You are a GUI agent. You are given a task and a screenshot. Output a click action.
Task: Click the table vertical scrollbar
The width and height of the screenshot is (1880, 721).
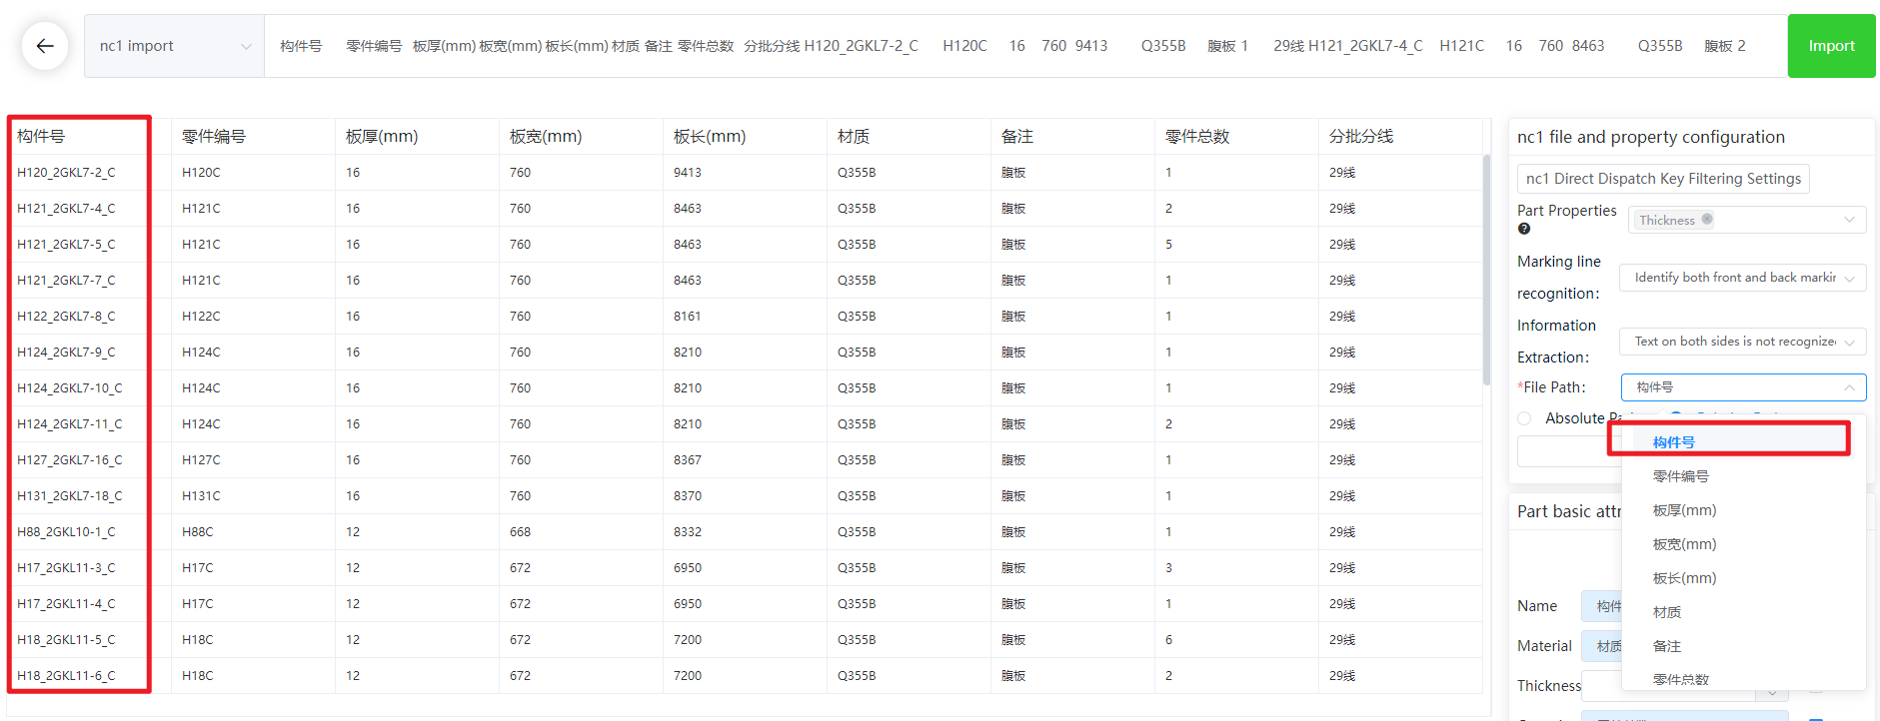point(1486,270)
